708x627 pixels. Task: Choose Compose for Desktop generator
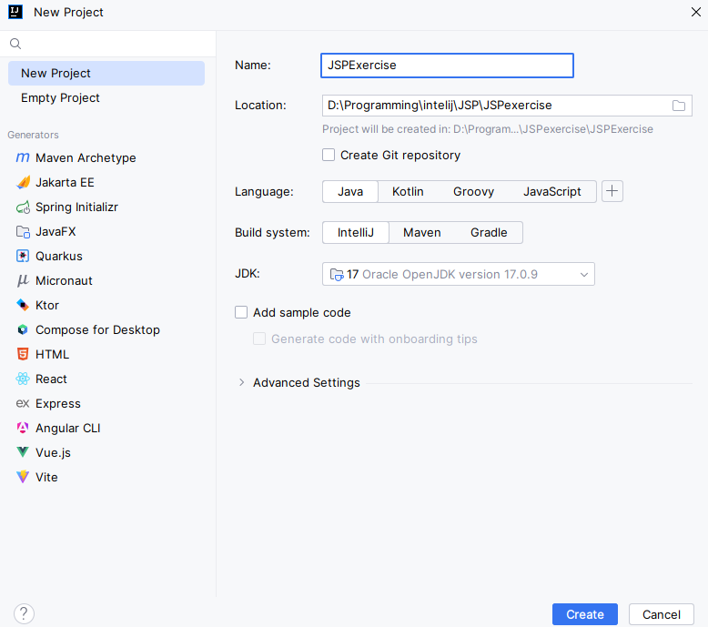pos(97,330)
